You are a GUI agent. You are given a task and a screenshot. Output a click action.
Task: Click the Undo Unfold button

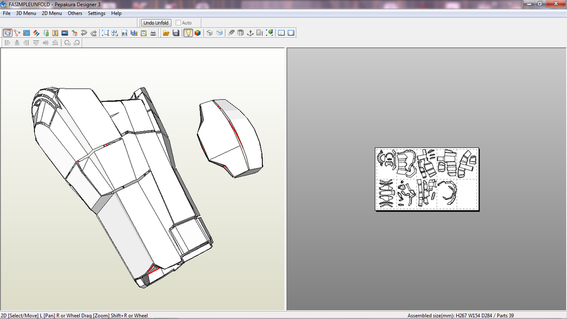(x=156, y=23)
